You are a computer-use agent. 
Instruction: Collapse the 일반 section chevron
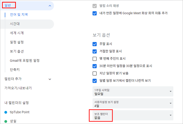(50, 6)
